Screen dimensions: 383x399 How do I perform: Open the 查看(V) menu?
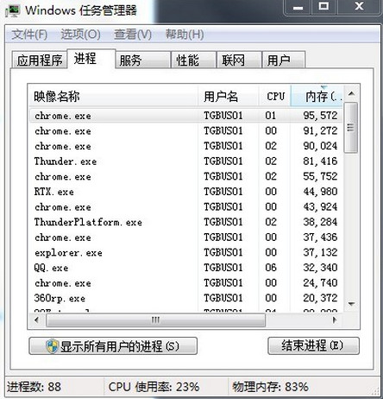tap(133, 35)
